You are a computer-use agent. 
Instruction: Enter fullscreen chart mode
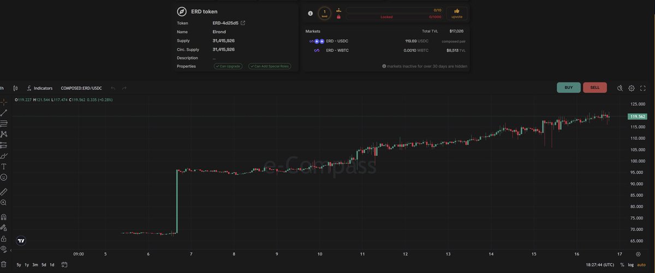point(643,88)
